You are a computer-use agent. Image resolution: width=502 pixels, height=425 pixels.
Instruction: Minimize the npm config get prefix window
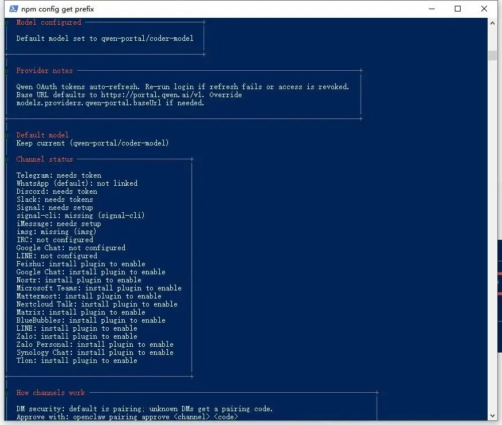pos(432,9)
